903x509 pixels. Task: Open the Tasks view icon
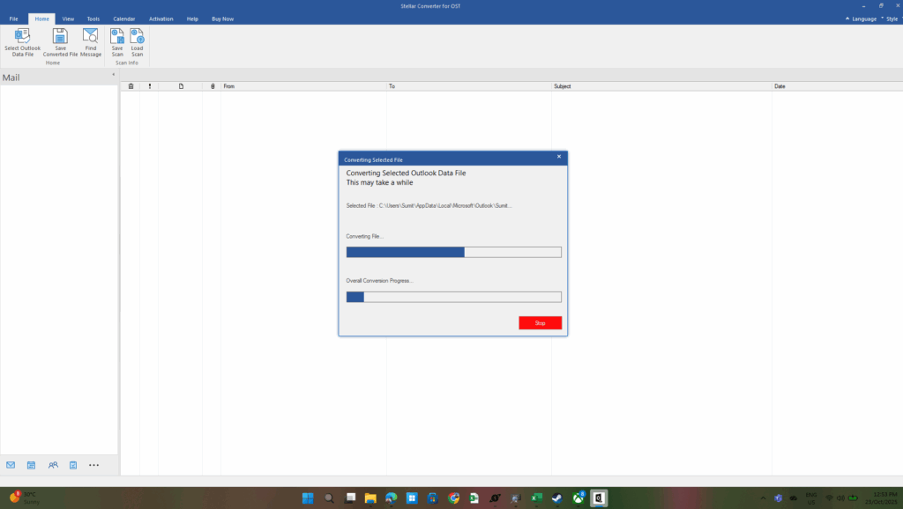(74, 465)
